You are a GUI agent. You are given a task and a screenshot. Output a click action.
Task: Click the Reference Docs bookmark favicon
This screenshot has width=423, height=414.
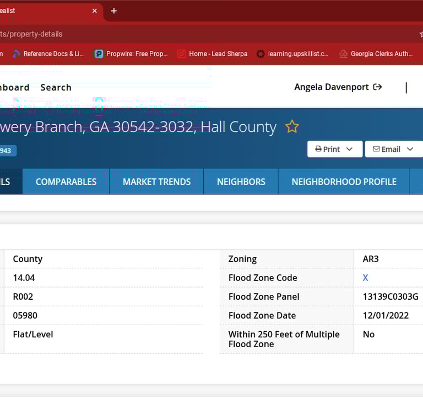tap(16, 54)
